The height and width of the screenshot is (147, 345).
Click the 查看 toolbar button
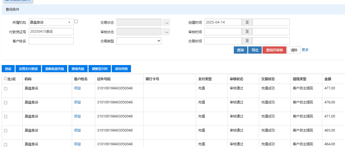(x=8, y=69)
